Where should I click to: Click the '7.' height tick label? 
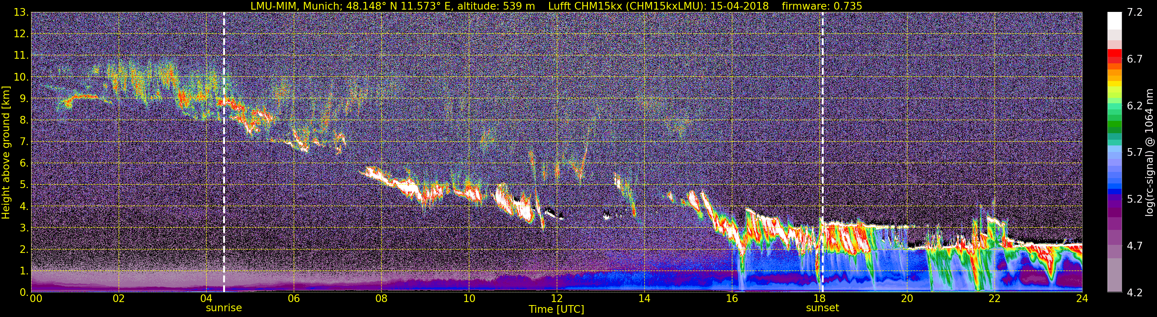pyautogui.click(x=24, y=142)
